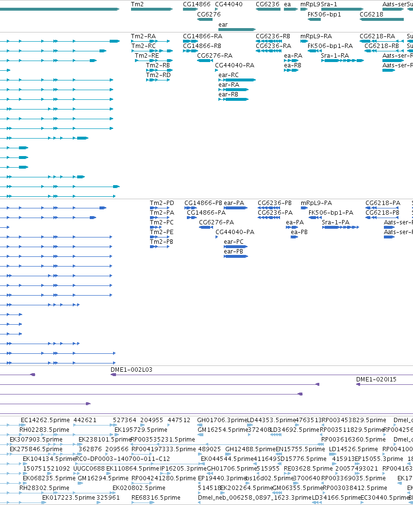Screen dimensions: 413x505
Task: Click the Tm2-PA protein label
Action: (162, 213)
